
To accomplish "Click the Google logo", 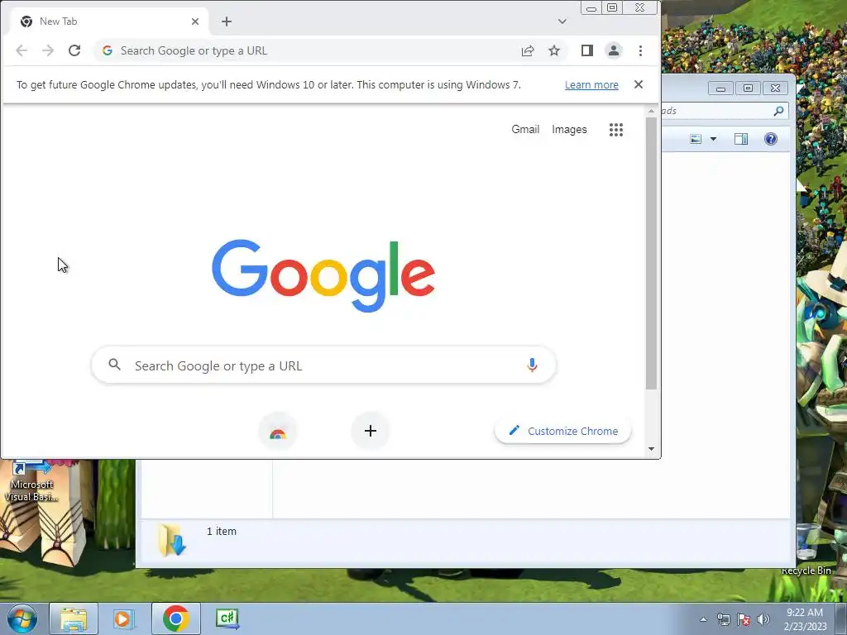I will pyautogui.click(x=323, y=275).
